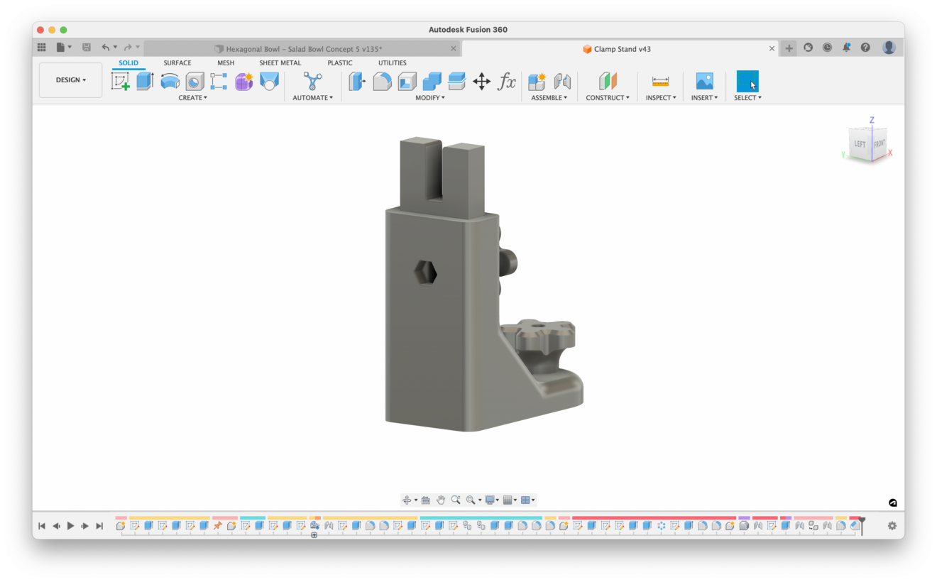Switch to the SURFACE ribbon tab
This screenshot has width=937, height=582.
pyautogui.click(x=177, y=62)
